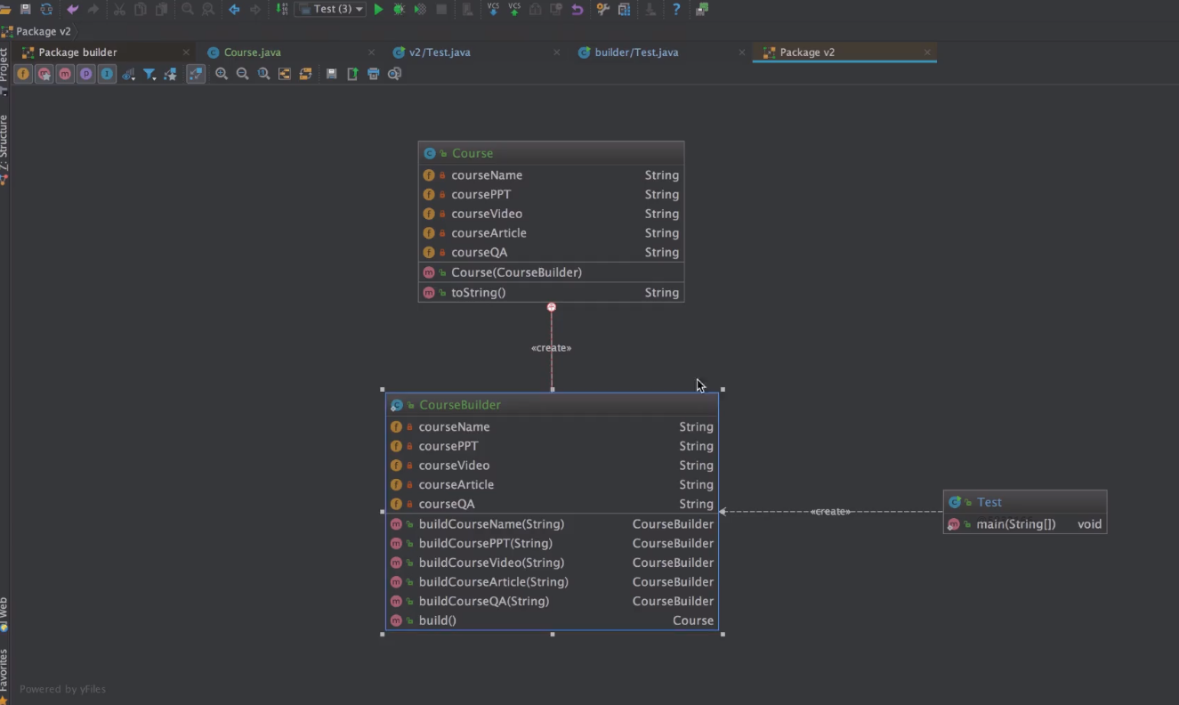The height and width of the screenshot is (705, 1179).
Task: Apply current layout to diagram
Action: pos(305,74)
